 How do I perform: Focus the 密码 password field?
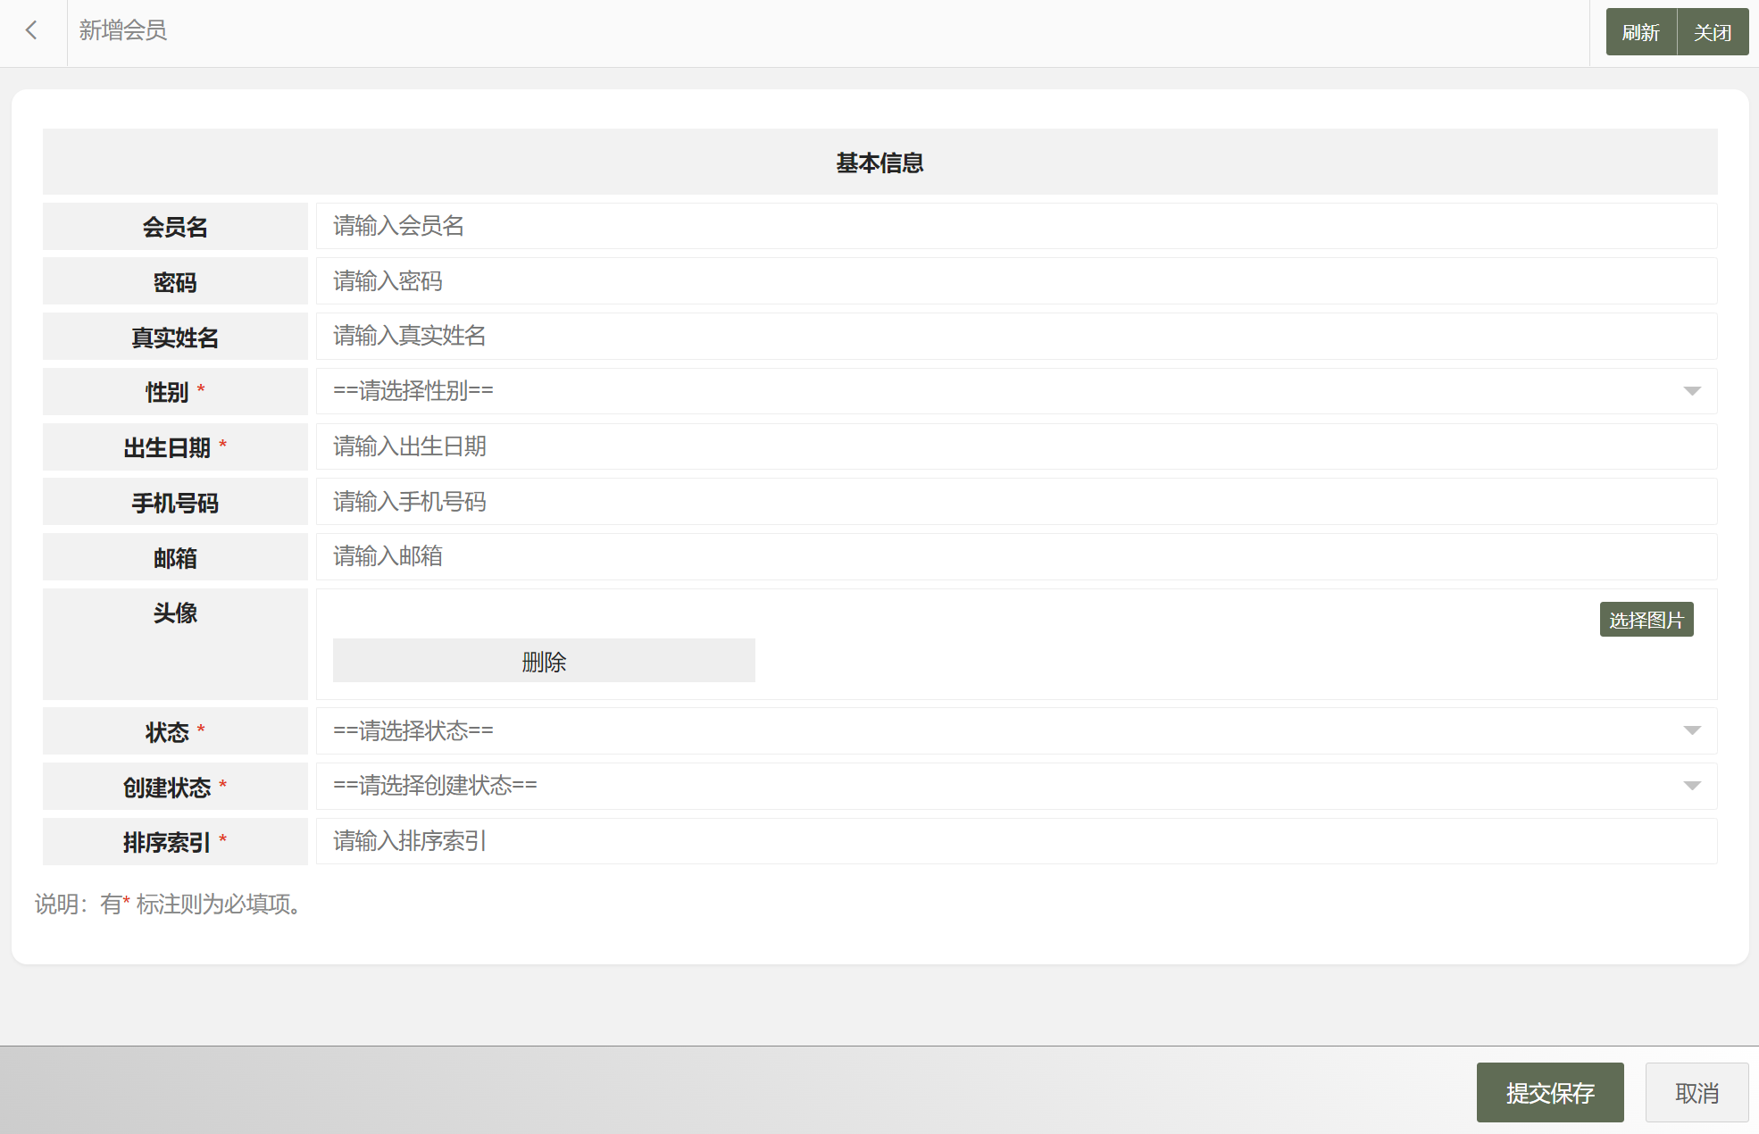click(x=1015, y=282)
